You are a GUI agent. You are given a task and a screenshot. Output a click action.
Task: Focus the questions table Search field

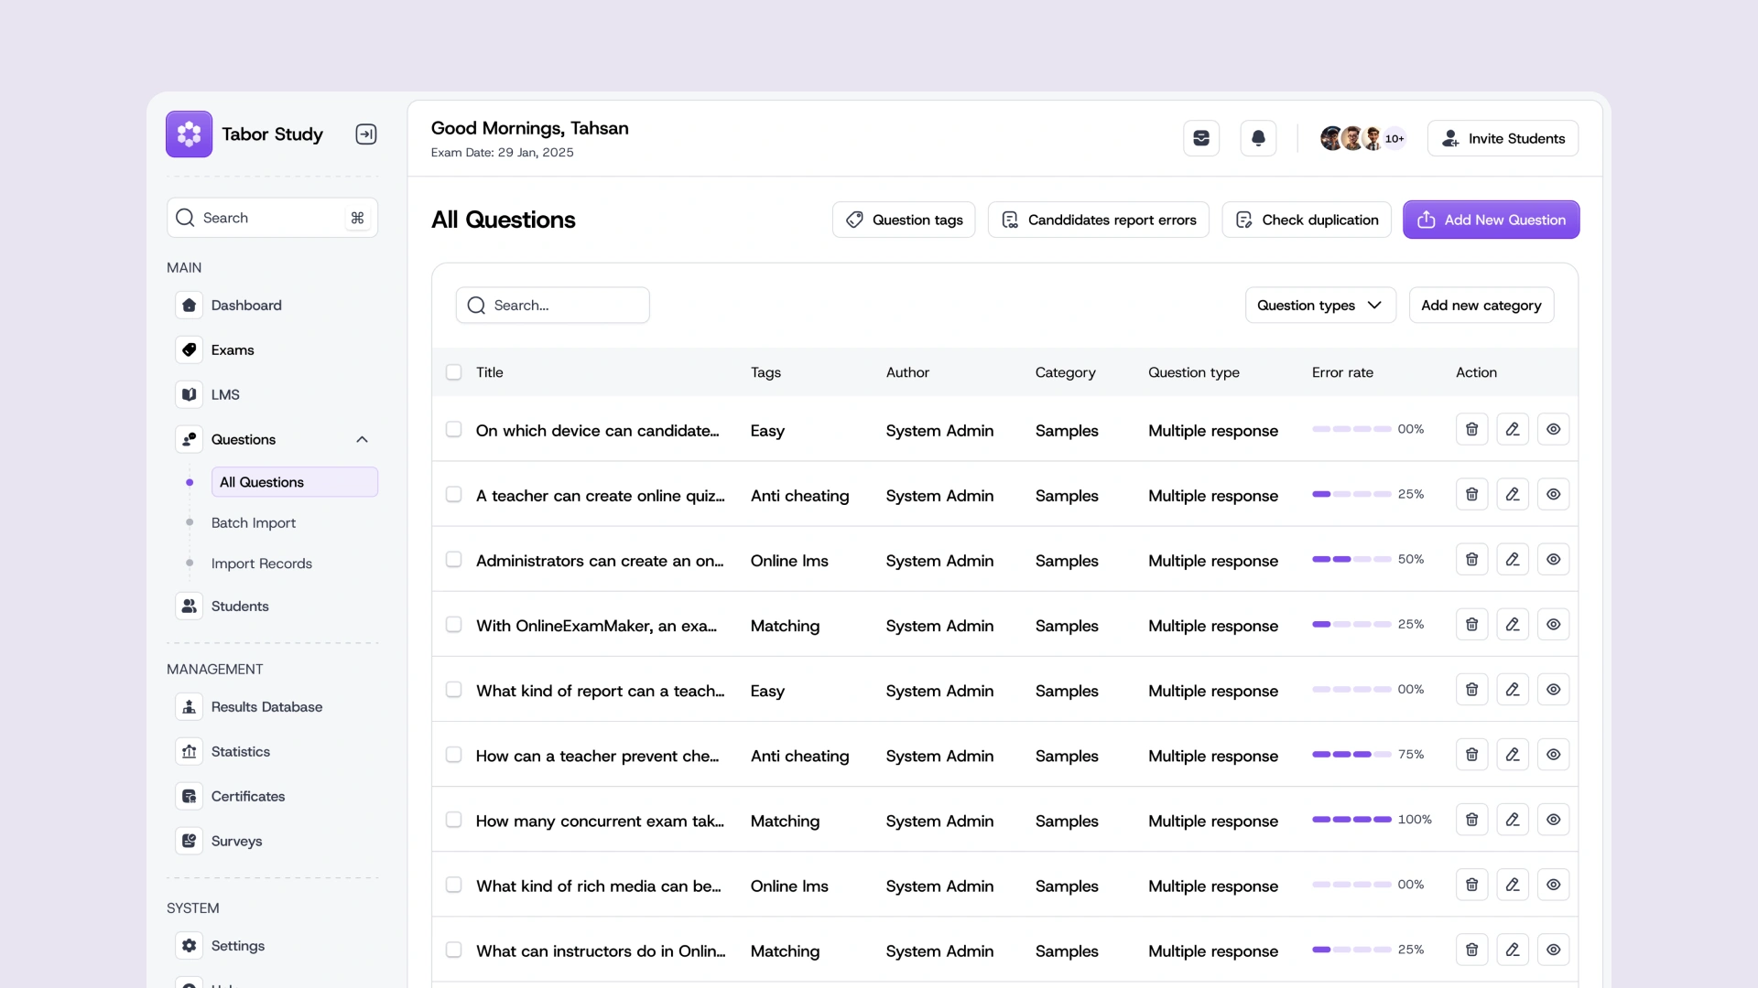(552, 305)
